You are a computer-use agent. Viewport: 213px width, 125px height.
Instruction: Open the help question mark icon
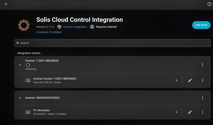(x=209, y=4)
